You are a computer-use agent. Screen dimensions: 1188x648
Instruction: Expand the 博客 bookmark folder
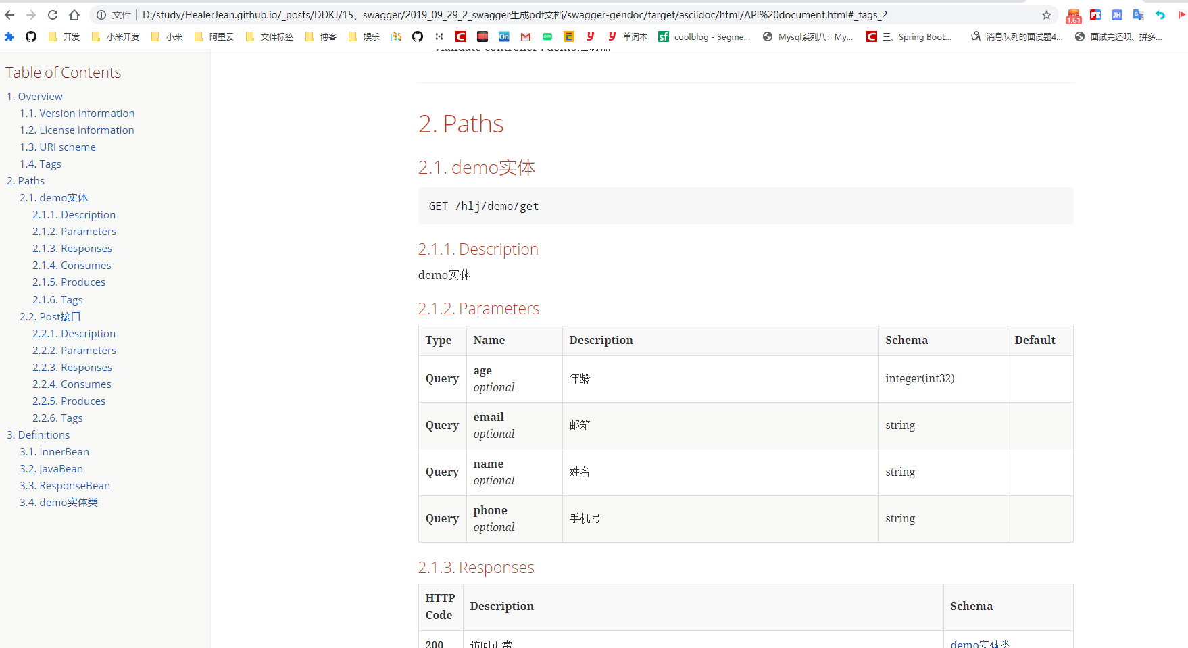pos(321,36)
